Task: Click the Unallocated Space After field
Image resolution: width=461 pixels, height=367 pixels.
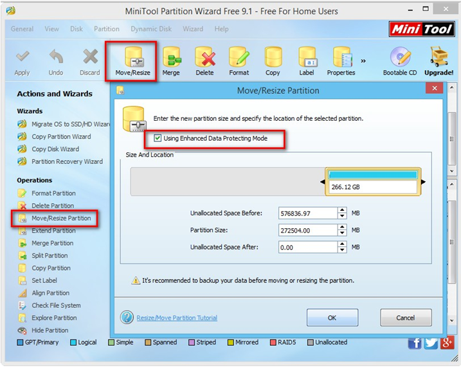Action: tap(308, 247)
